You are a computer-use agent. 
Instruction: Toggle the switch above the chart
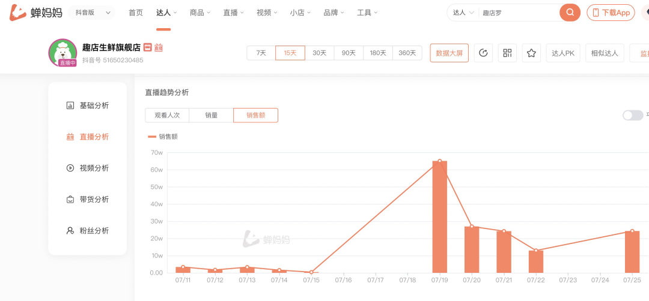[632, 115]
